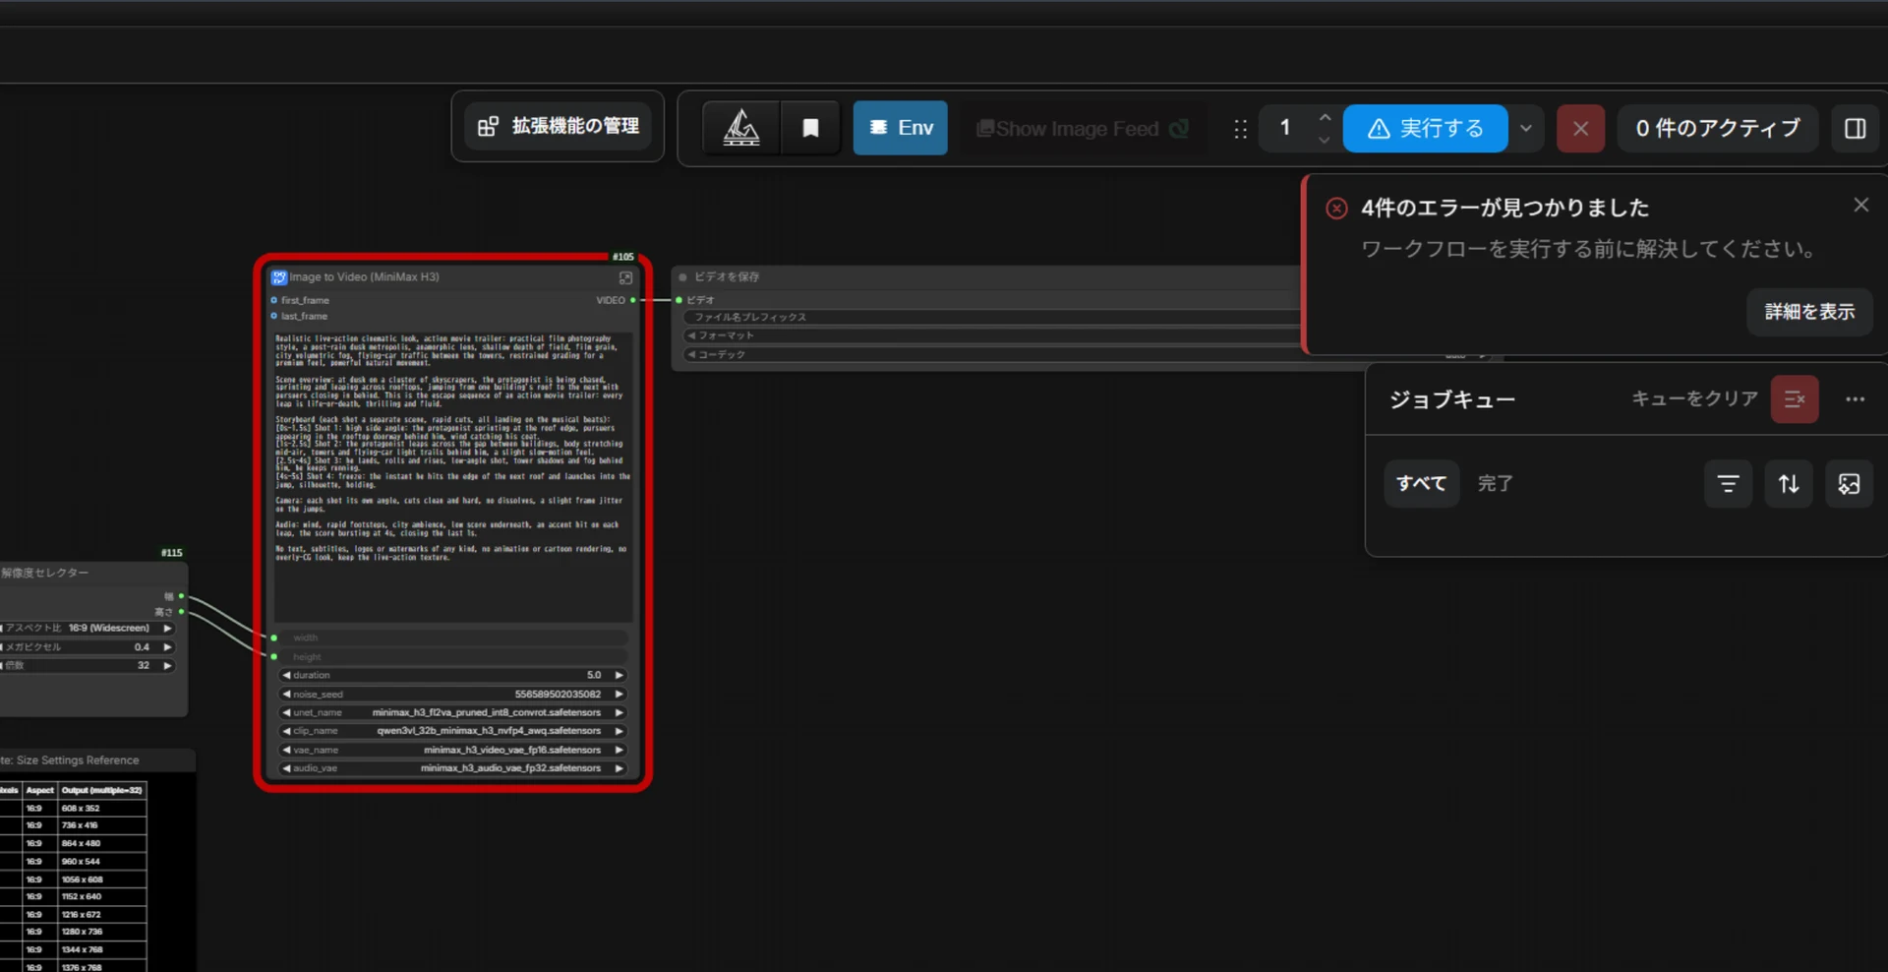
Task: Advance アスペクト比 with its right arrow
Action: point(168,628)
